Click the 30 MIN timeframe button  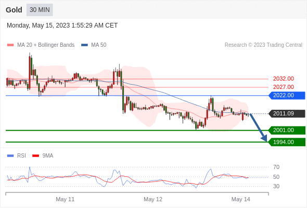click(40, 10)
